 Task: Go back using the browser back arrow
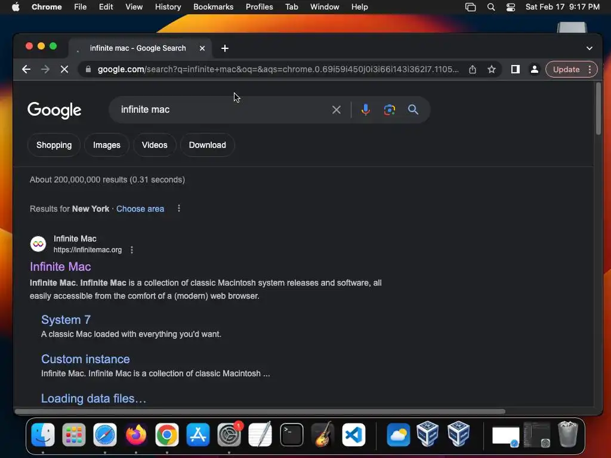pos(26,69)
